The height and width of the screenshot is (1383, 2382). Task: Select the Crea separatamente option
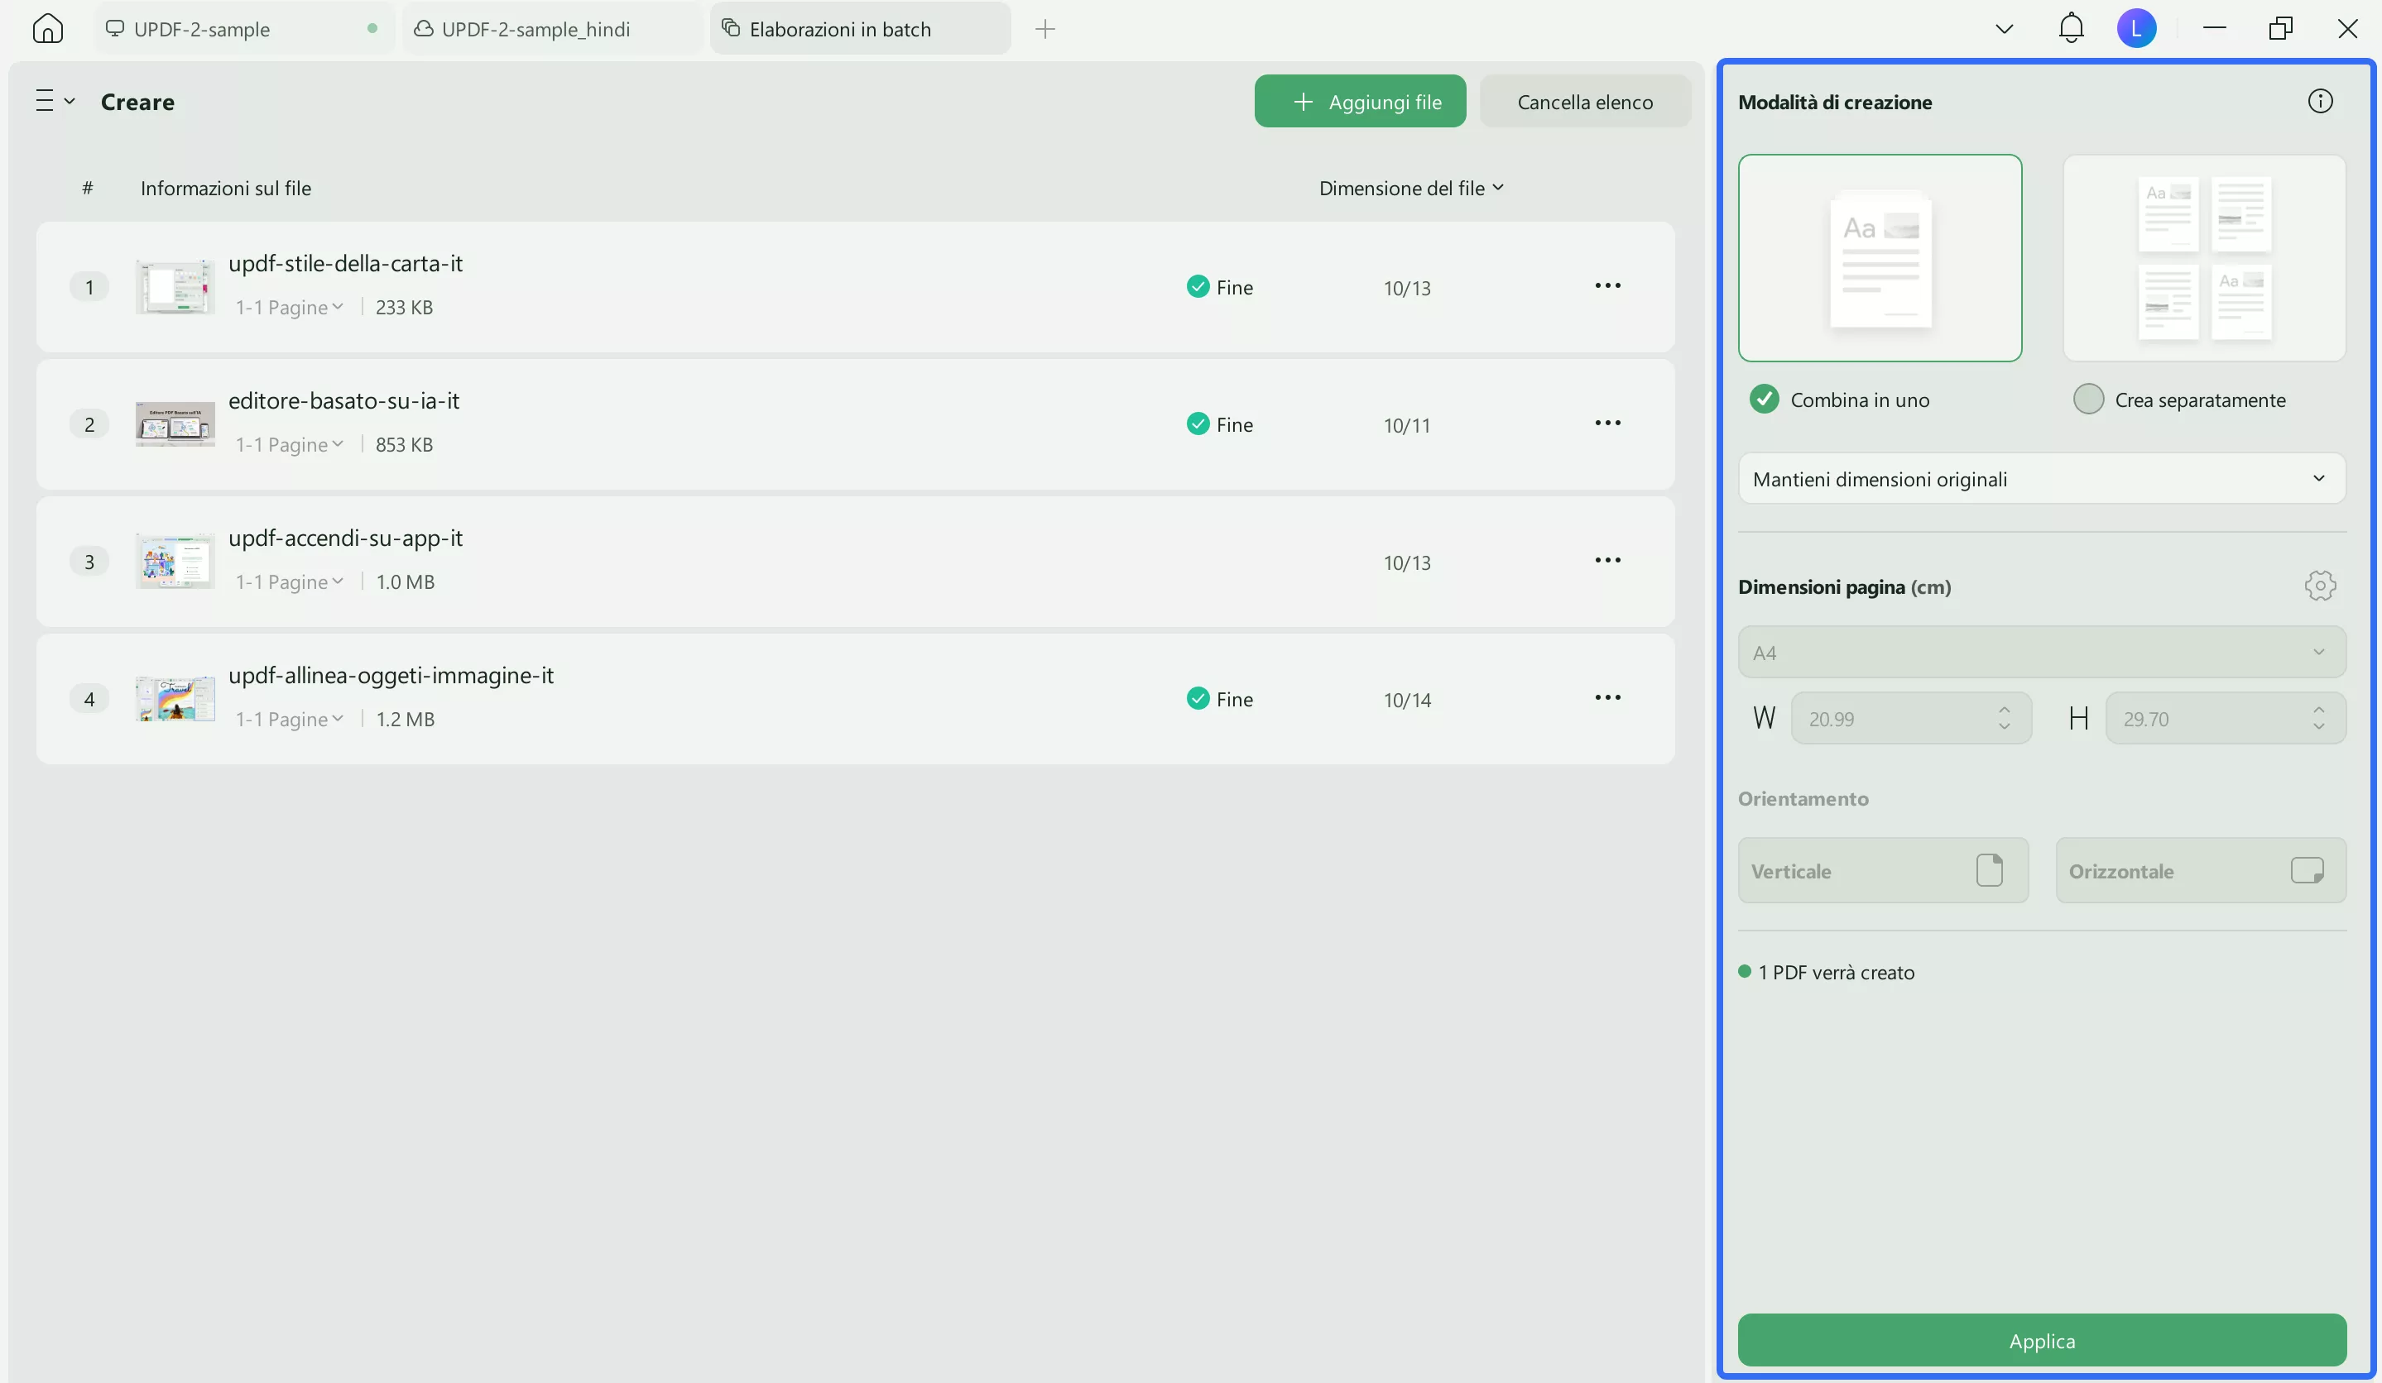[x=2088, y=400]
